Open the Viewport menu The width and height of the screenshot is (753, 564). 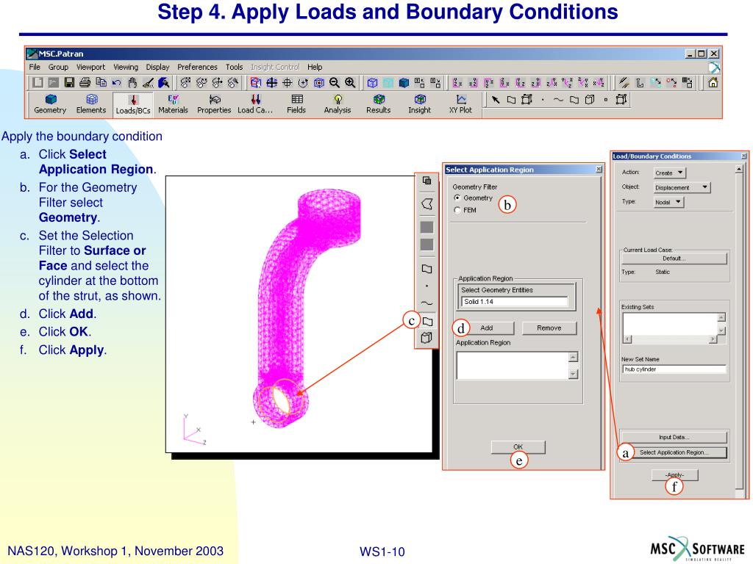pos(90,67)
